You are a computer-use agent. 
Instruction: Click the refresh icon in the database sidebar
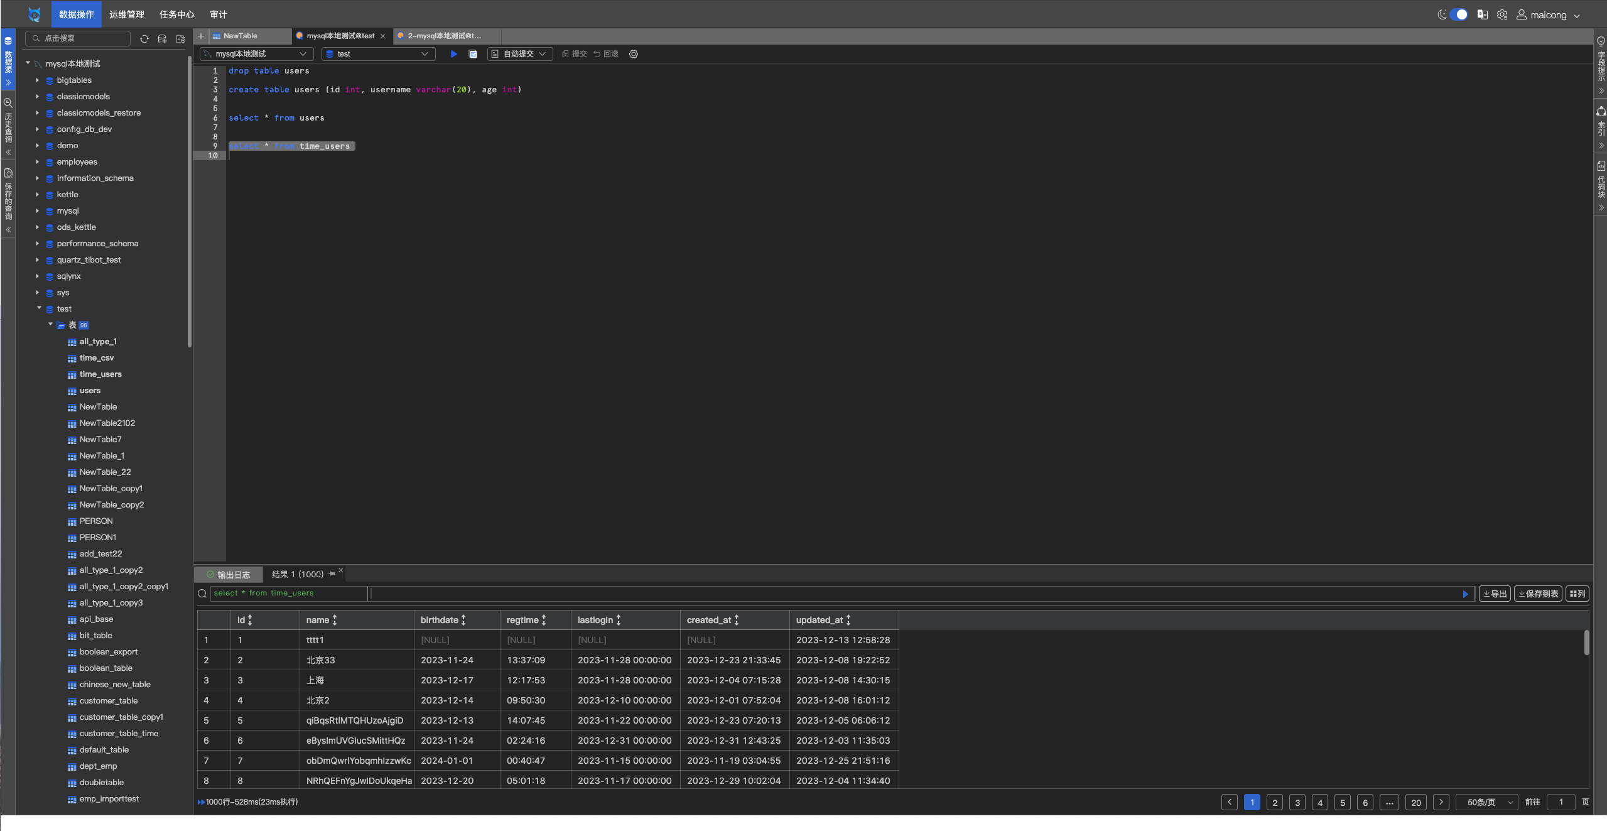click(x=144, y=39)
